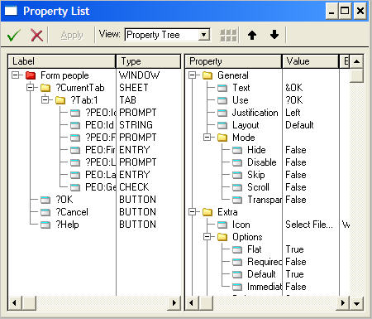Click the left tree horizontal scrollbar thumb
372x319 pixels.
click(29, 303)
